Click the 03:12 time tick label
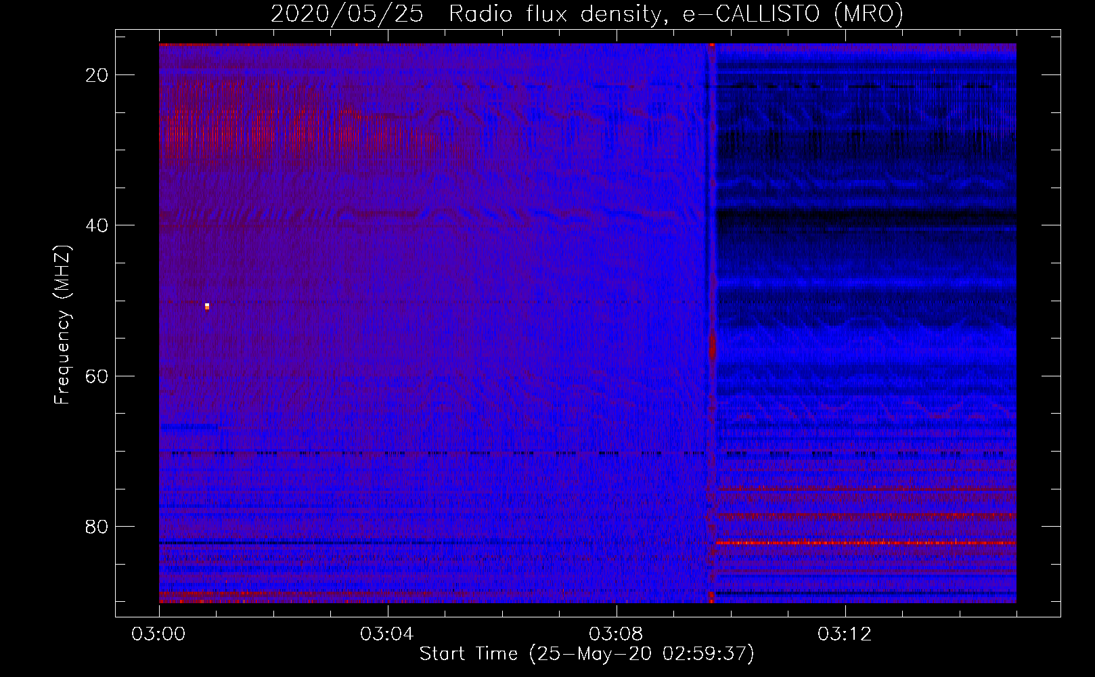Viewport: 1095px width, 677px height. [844, 634]
